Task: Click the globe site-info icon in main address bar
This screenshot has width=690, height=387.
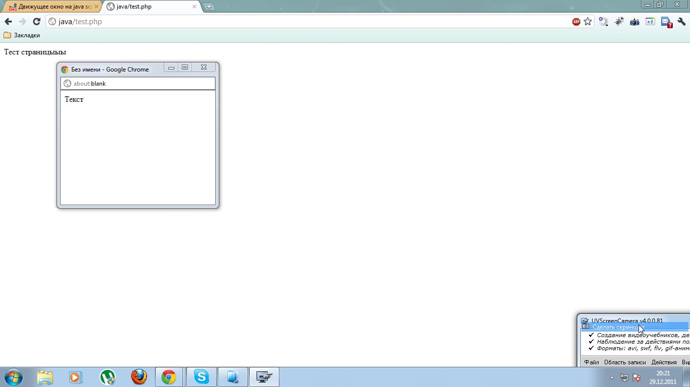Action: (52, 22)
